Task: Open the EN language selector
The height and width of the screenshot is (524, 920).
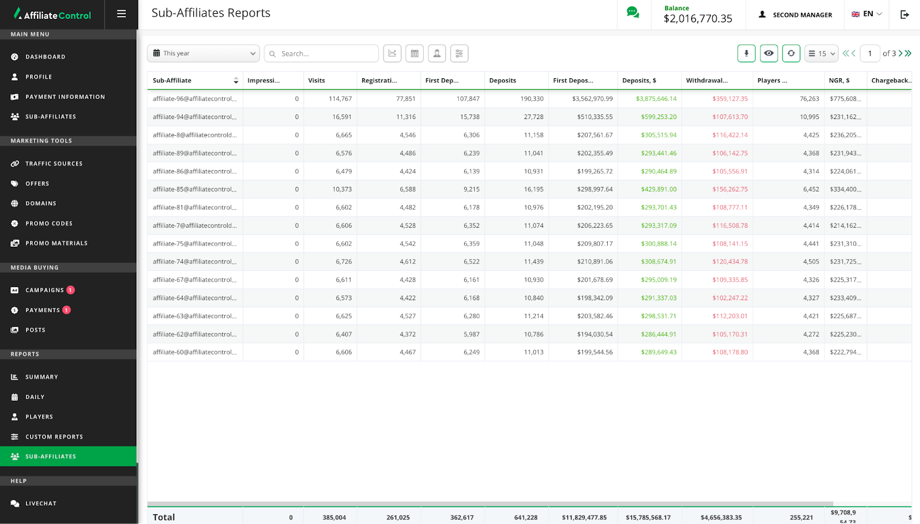Action: (867, 14)
